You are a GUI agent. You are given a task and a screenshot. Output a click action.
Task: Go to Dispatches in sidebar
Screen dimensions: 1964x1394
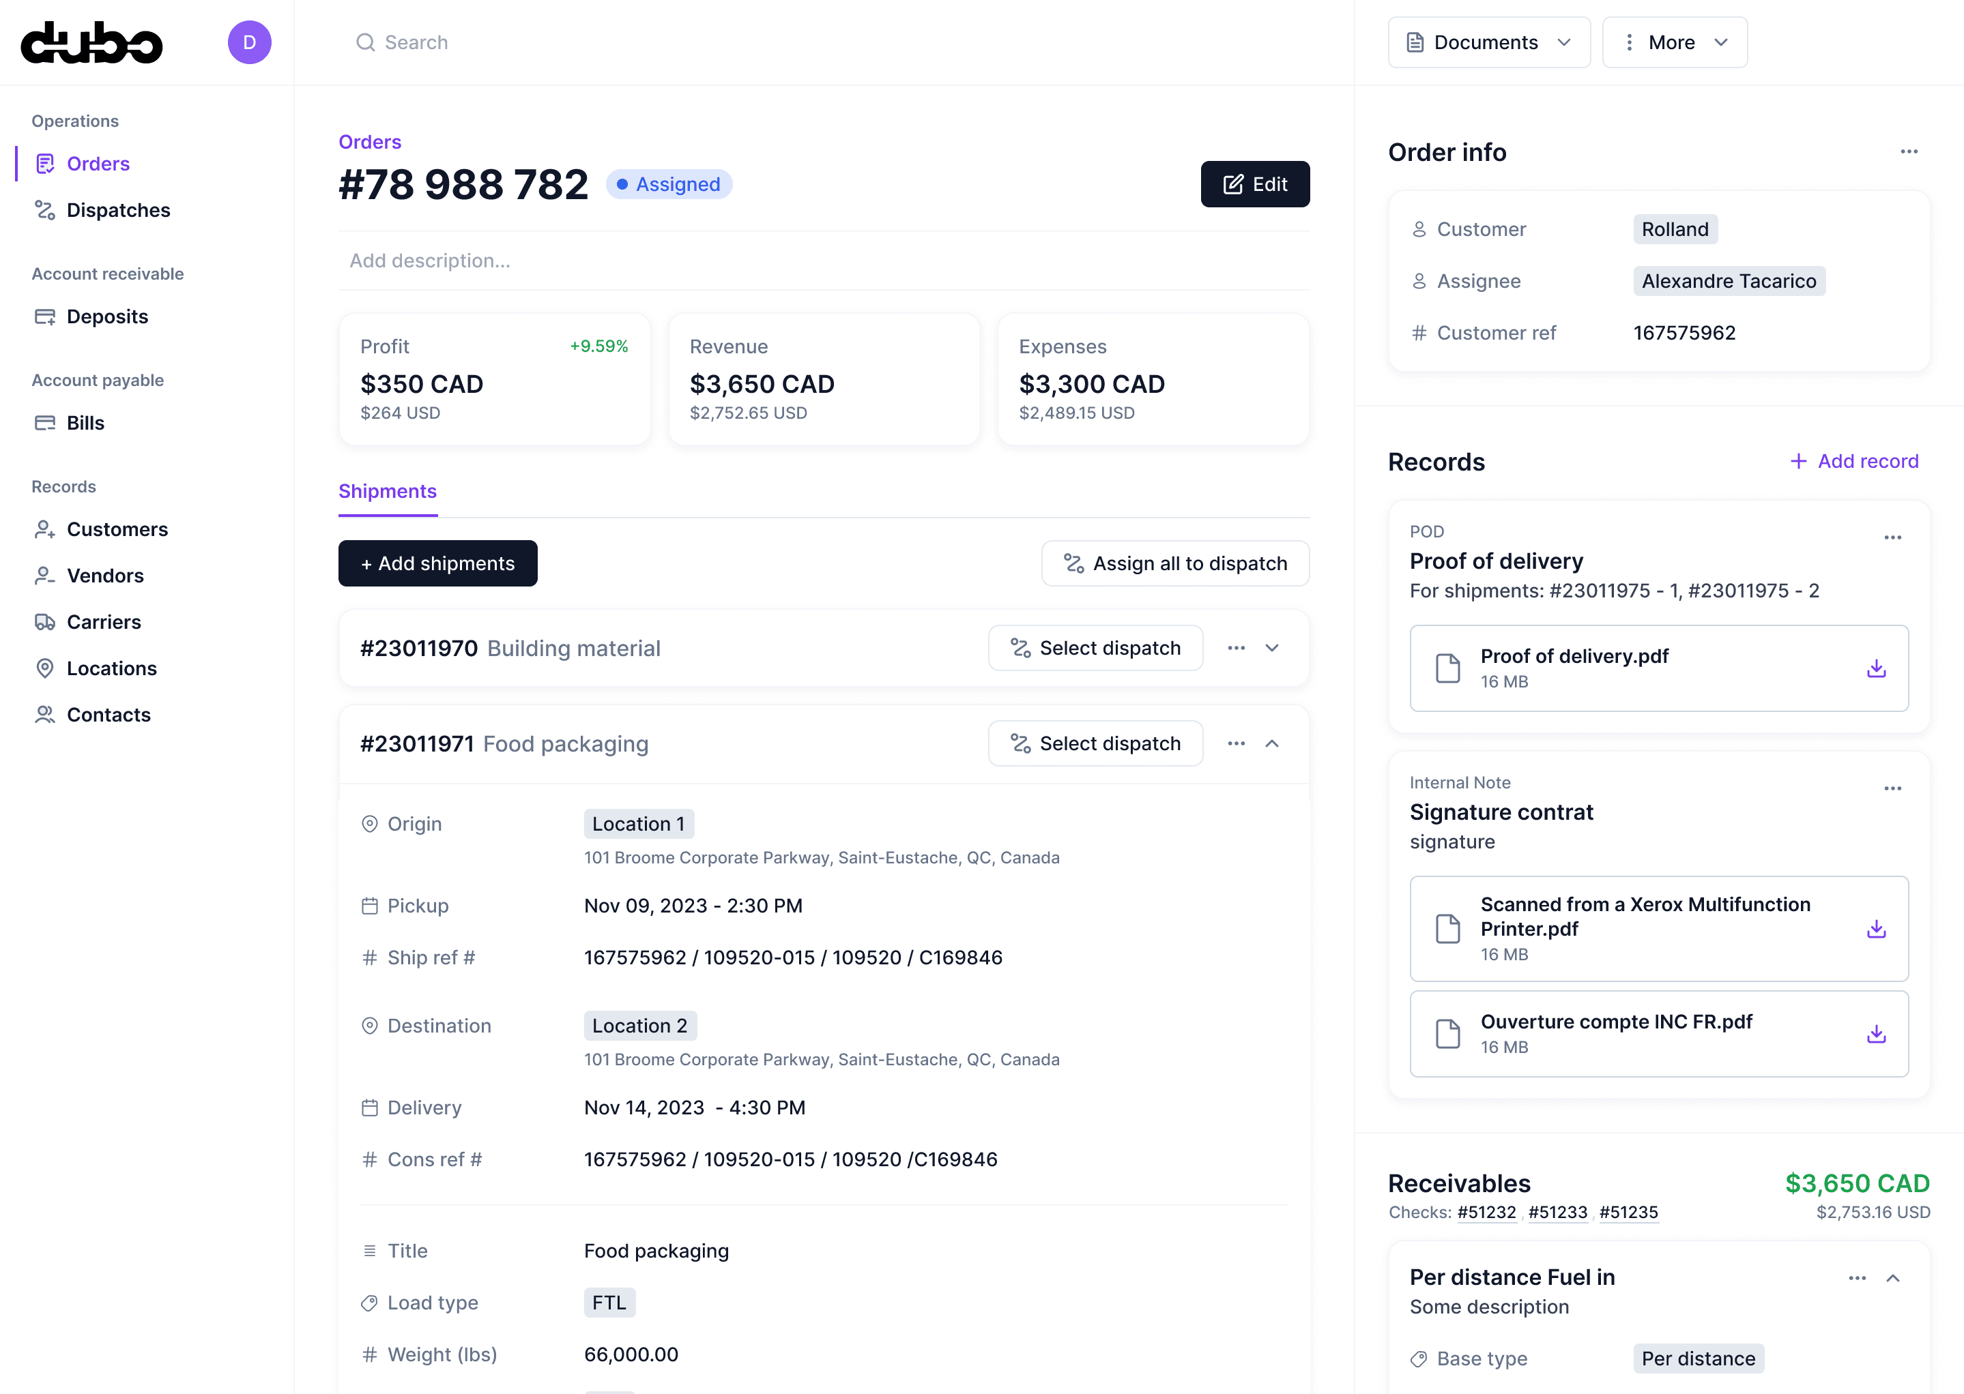pyautogui.click(x=119, y=210)
